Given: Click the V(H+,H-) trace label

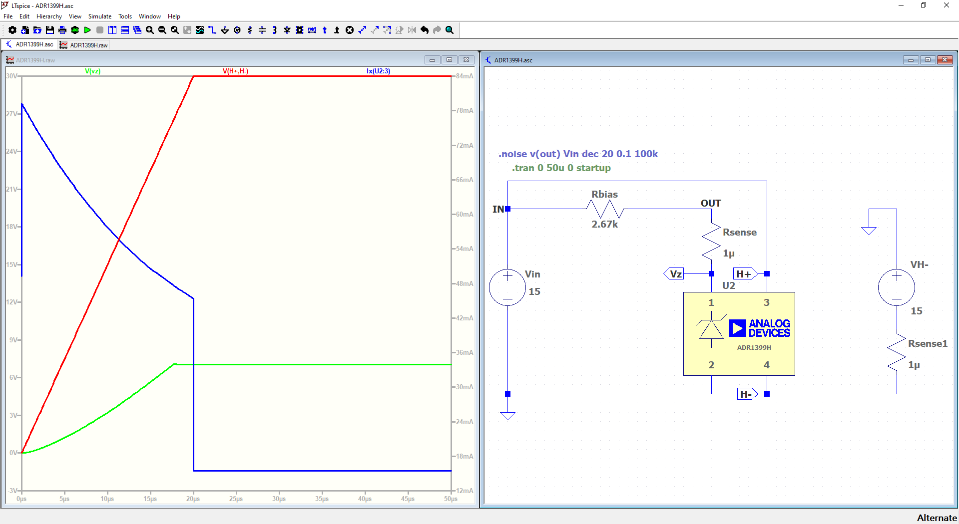Looking at the screenshot, I should [235, 71].
